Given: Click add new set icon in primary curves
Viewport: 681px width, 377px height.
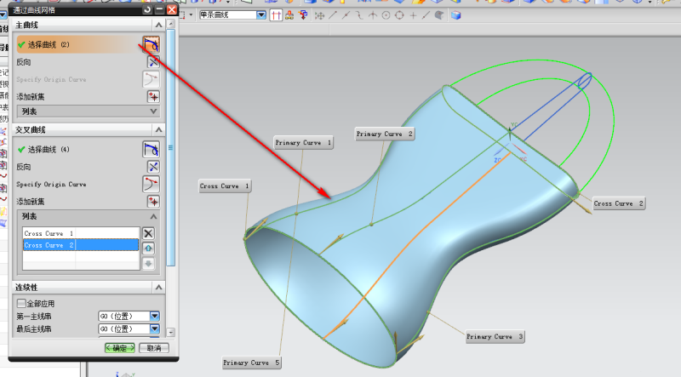Looking at the screenshot, I should [153, 96].
